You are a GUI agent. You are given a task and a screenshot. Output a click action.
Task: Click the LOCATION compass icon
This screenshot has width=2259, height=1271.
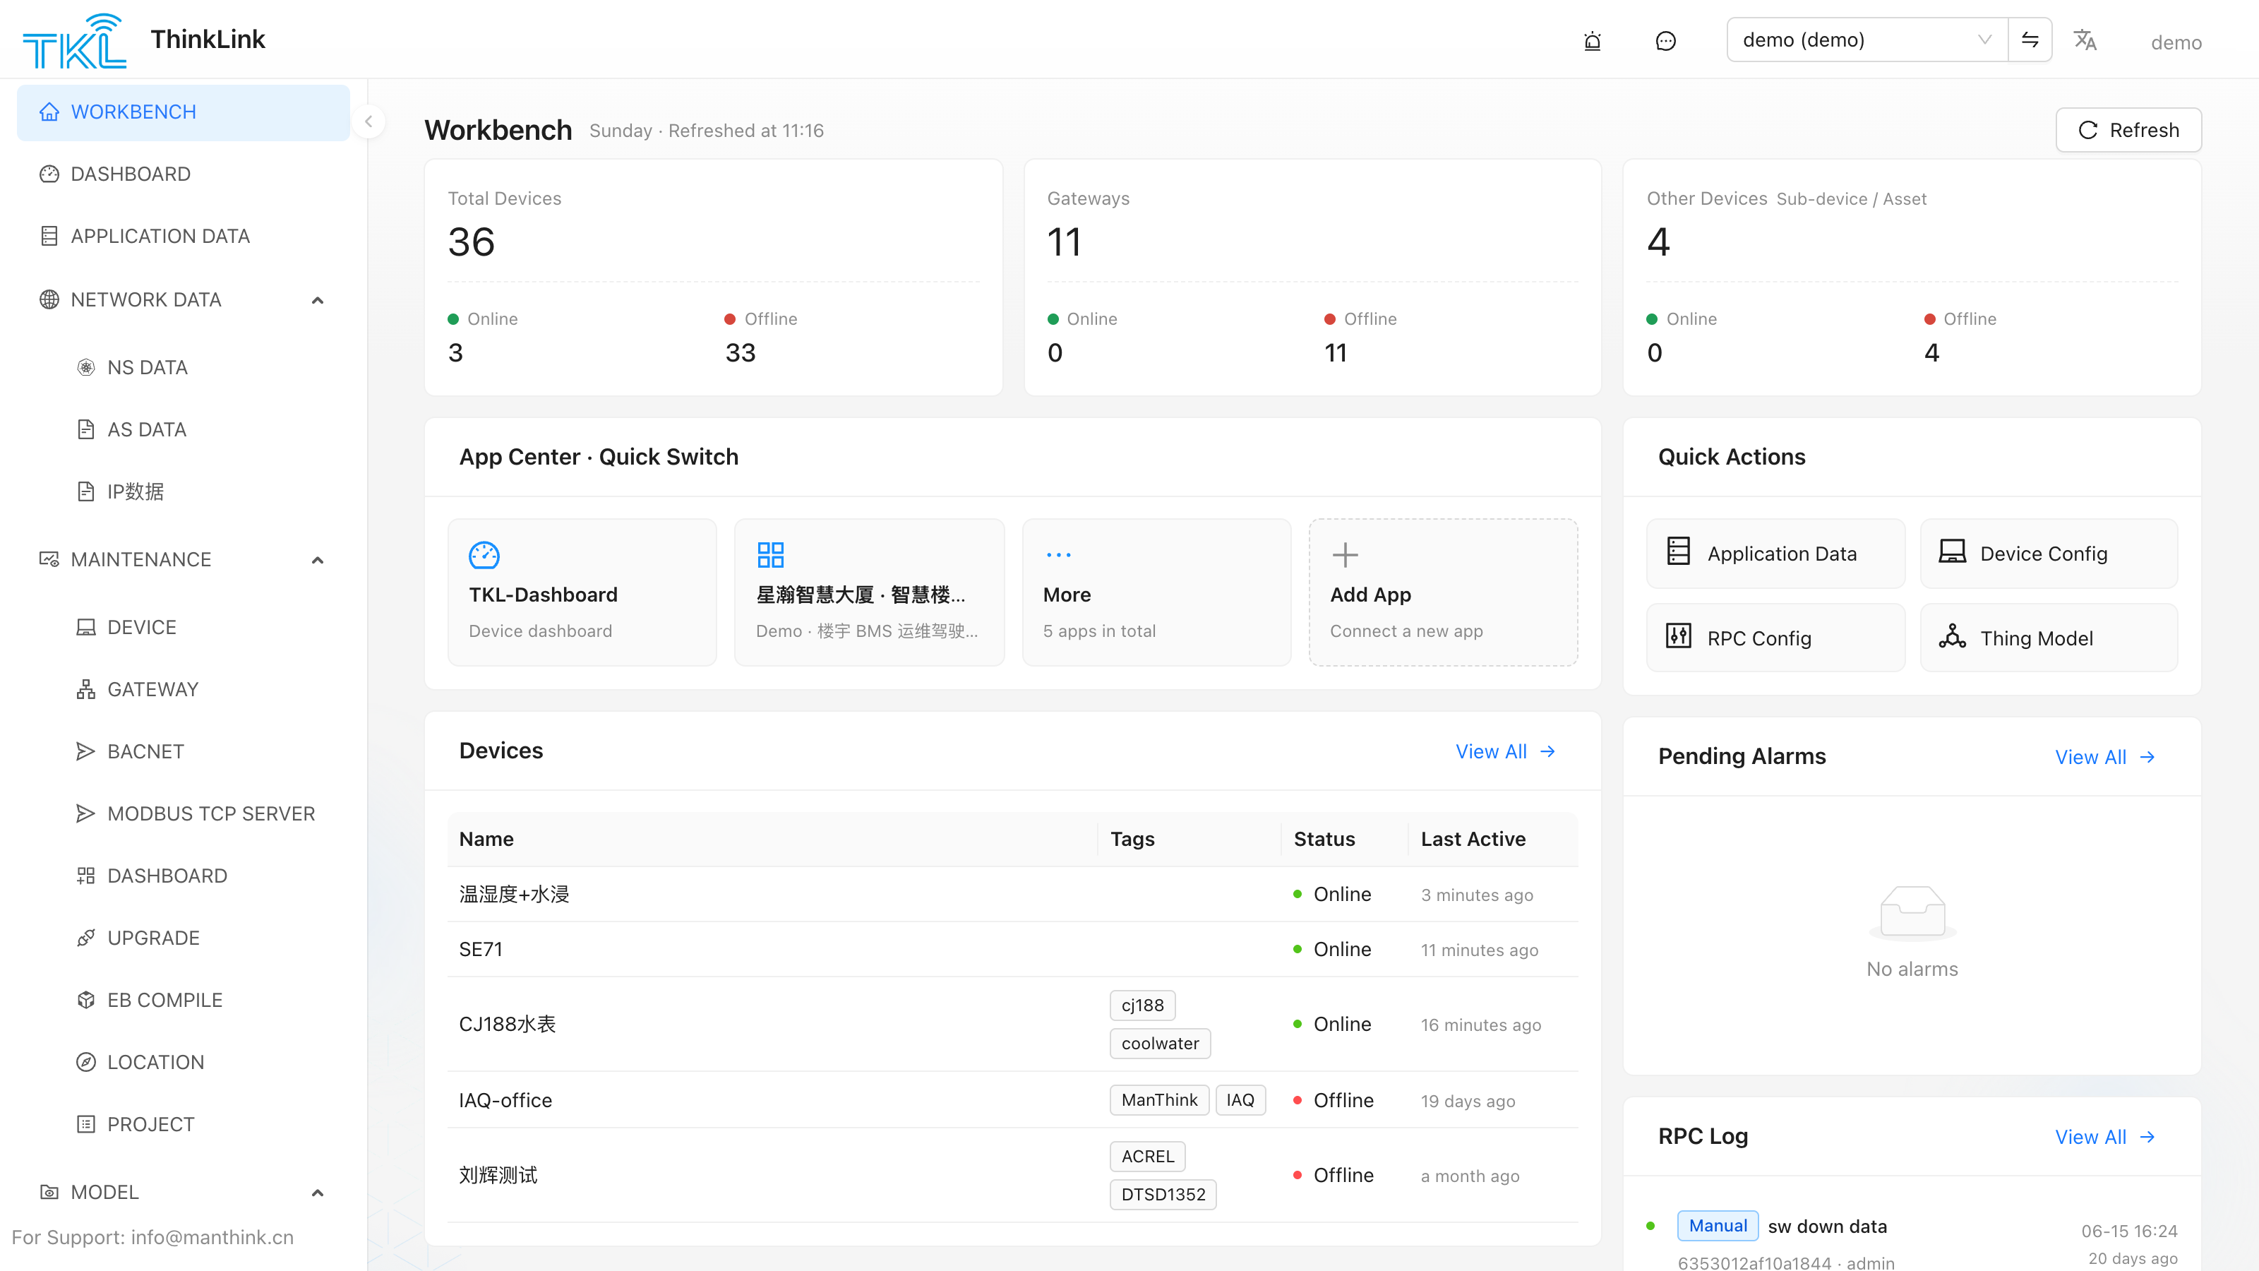[86, 1062]
